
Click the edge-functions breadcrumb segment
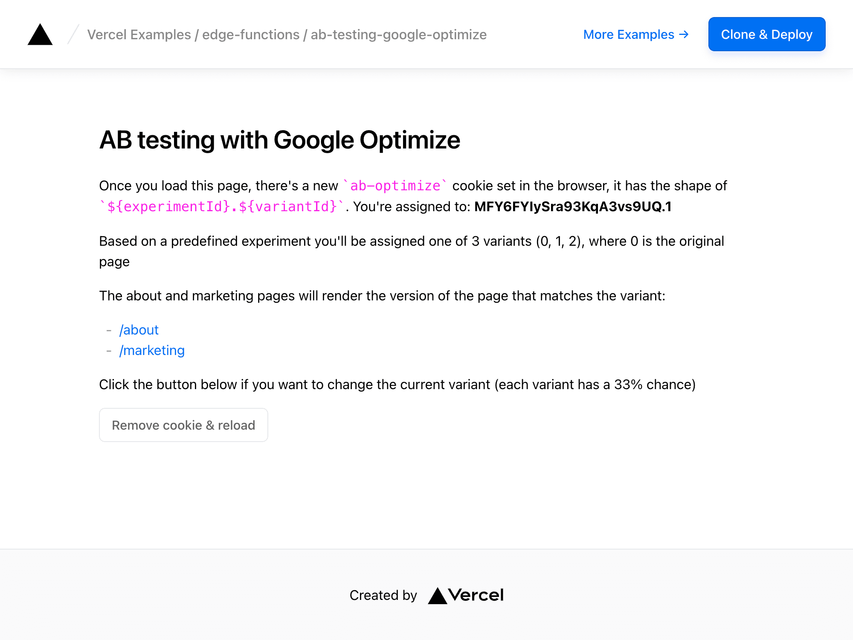tap(251, 35)
